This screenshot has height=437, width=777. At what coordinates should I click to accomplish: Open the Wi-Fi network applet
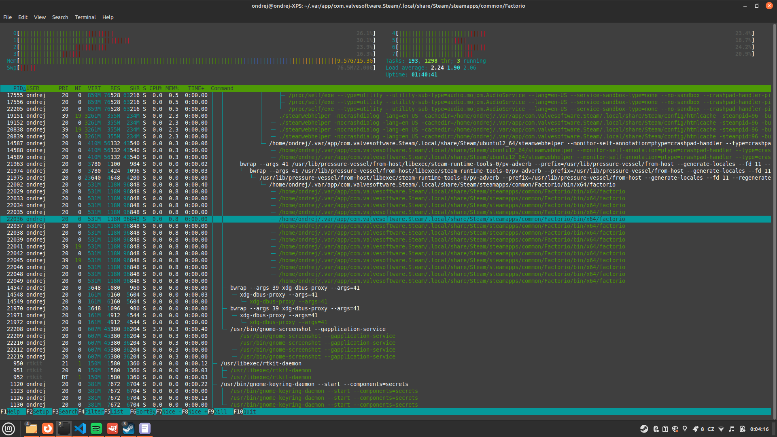[x=721, y=429]
